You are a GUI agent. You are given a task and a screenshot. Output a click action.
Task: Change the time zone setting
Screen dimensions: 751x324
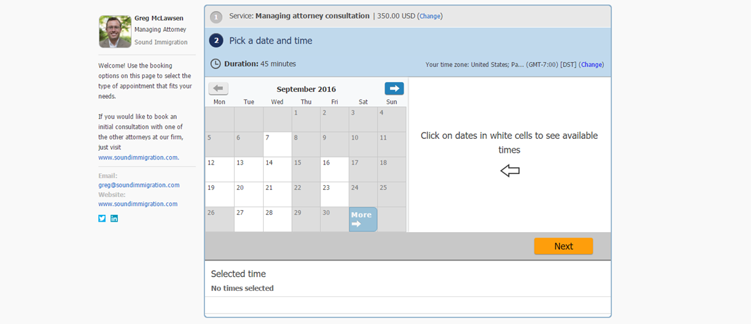pos(591,65)
